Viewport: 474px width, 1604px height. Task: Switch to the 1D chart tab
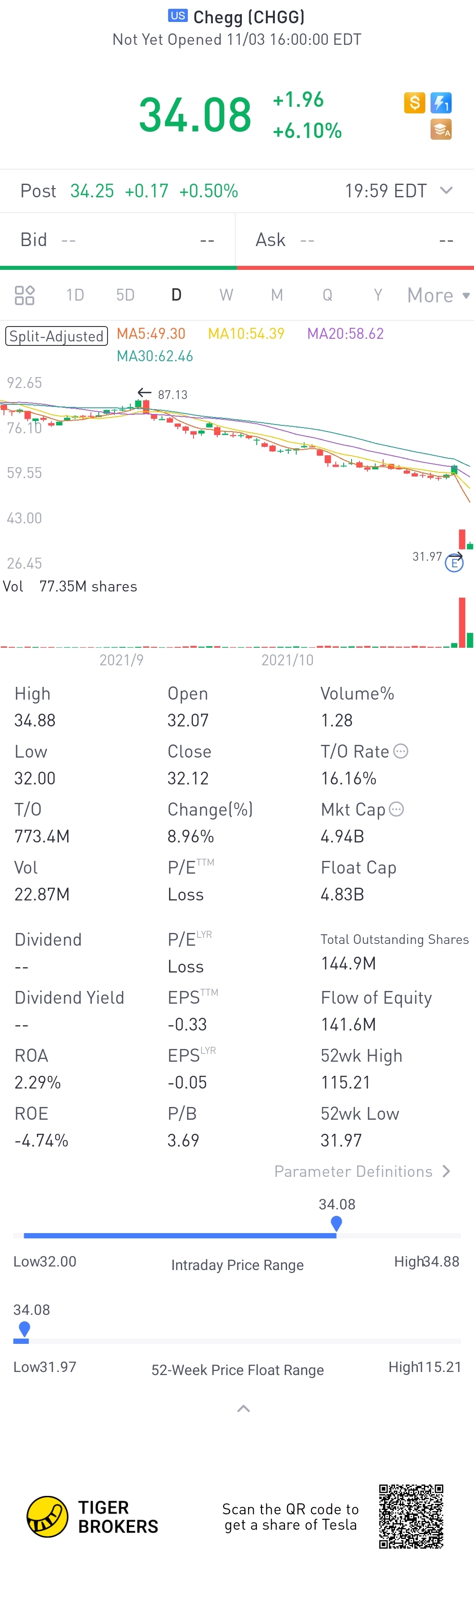[75, 295]
